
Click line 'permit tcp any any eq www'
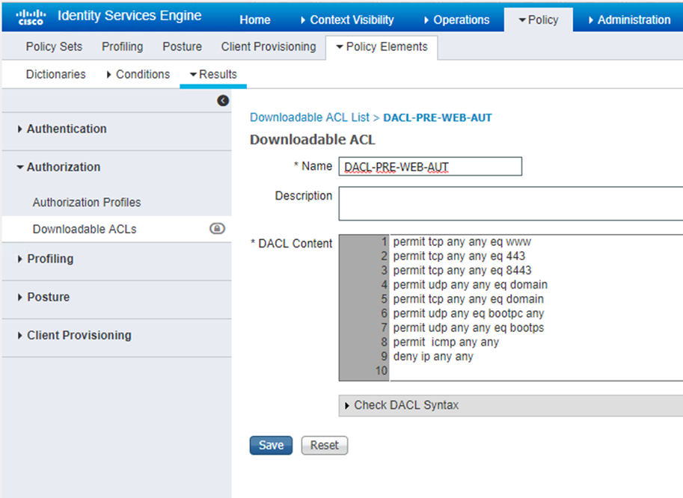point(462,242)
